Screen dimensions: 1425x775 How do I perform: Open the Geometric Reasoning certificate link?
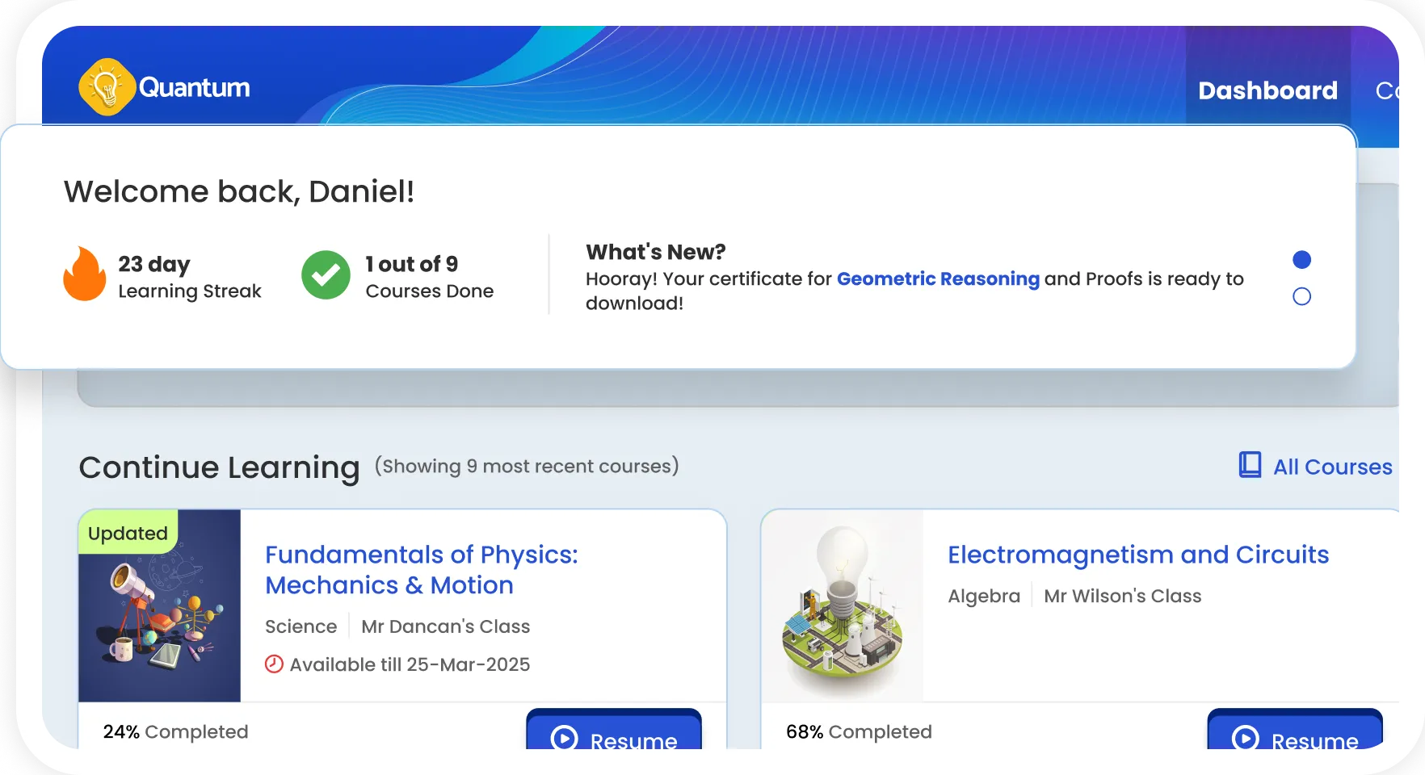[x=939, y=279]
